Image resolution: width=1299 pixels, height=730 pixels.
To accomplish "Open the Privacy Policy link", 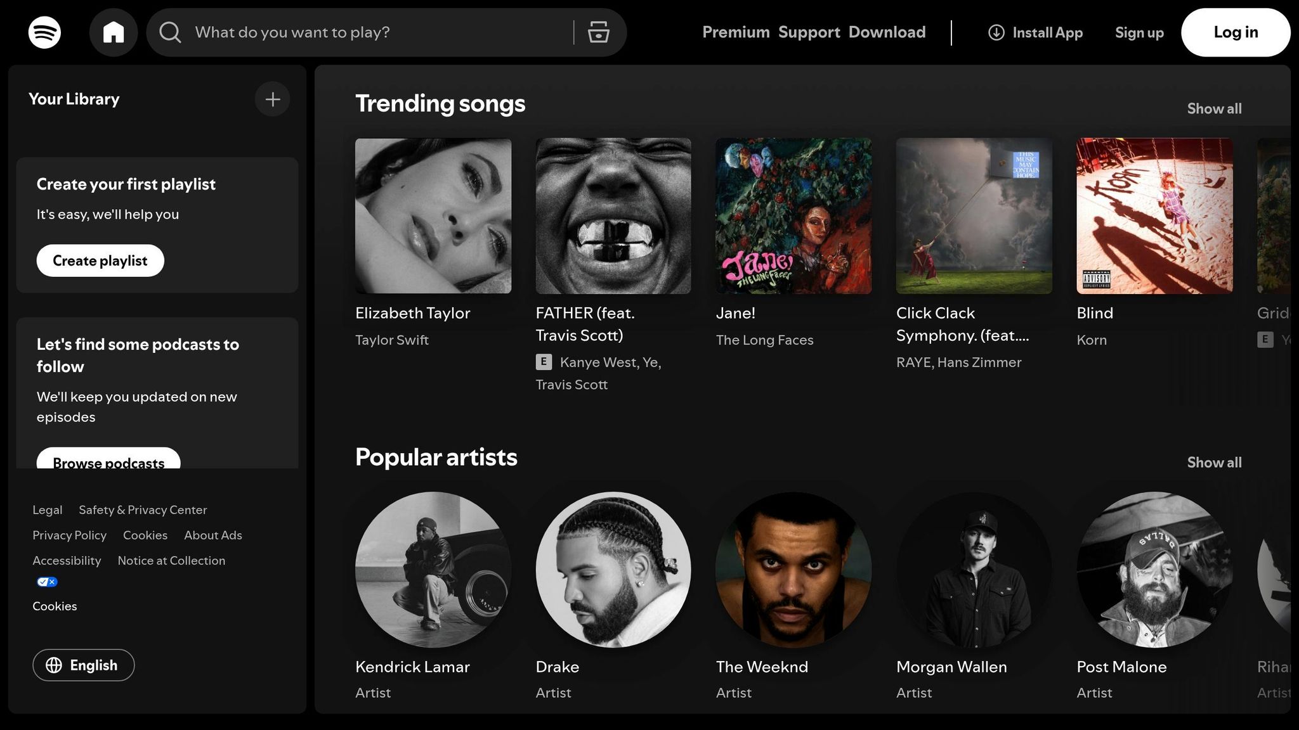I will pyautogui.click(x=70, y=535).
